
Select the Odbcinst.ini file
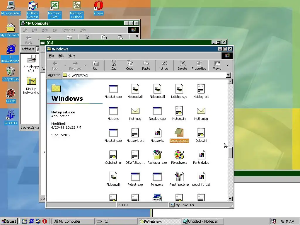(x=113, y=157)
